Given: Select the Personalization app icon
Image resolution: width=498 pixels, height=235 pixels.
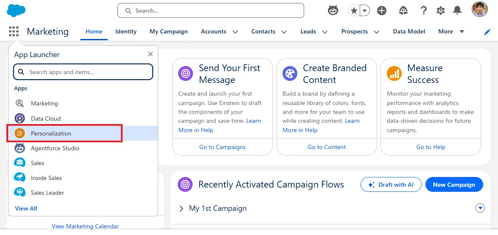Looking at the screenshot, I should pos(20,133).
